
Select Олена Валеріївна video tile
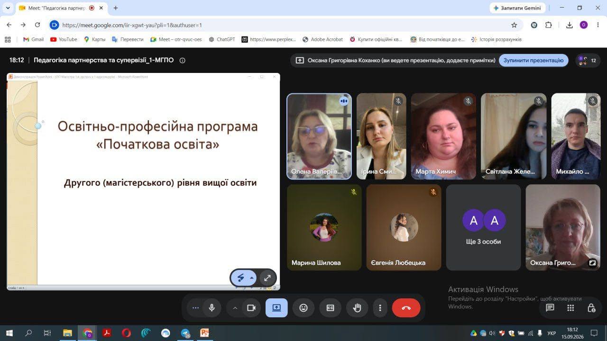[x=319, y=136]
